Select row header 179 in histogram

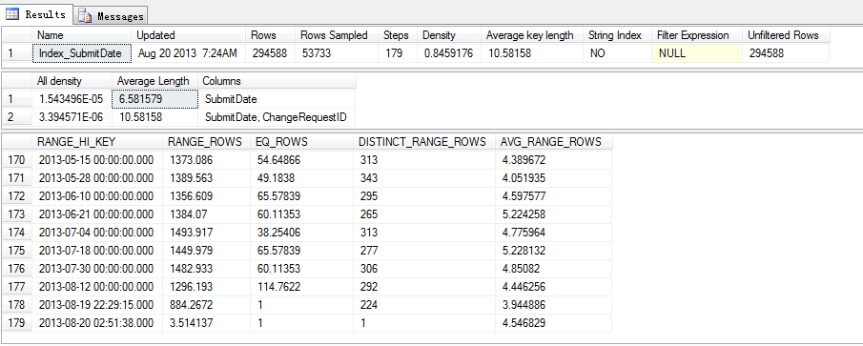[x=17, y=323]
